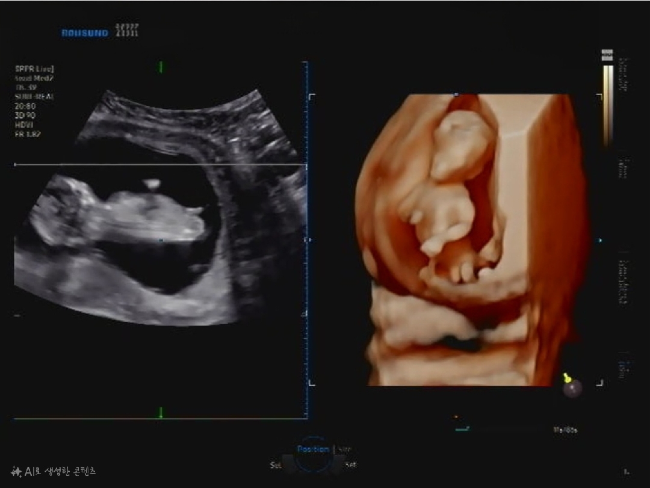Click the small blue handle atop the 3D view
The width and height of the screenshot is (650, 488).
click(x=456, y=94)
